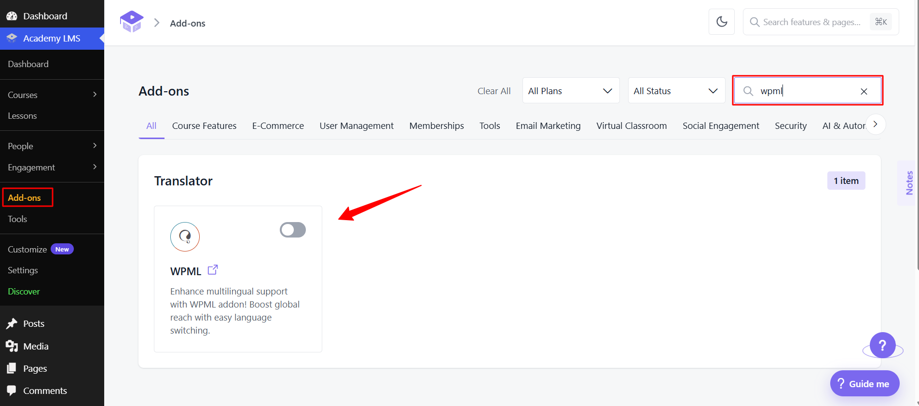
Task: Open Discover in sidebar
Action: tap(24, 292)
